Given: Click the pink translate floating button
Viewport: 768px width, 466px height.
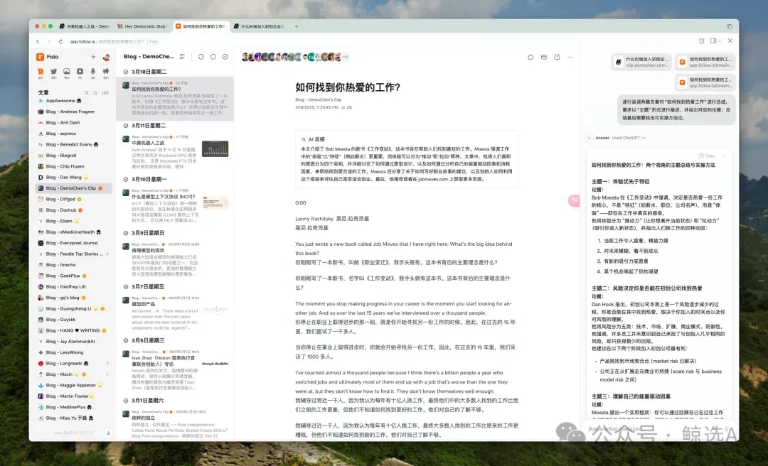Looking at the screenshot, I should [574, 200].
